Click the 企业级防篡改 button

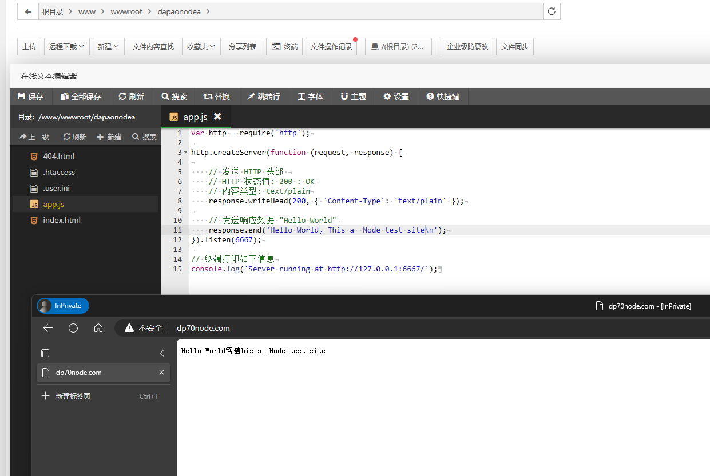[x=467, y=47]
